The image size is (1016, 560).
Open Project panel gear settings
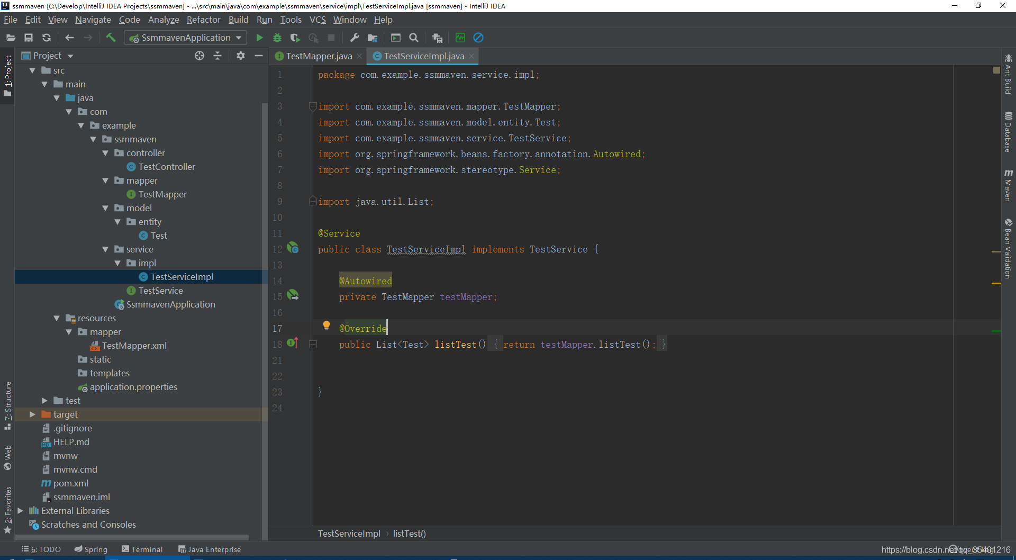pos(241,56)
